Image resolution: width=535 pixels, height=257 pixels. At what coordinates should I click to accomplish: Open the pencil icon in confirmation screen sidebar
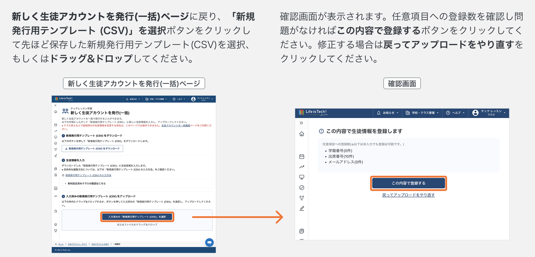click(302, 208)
